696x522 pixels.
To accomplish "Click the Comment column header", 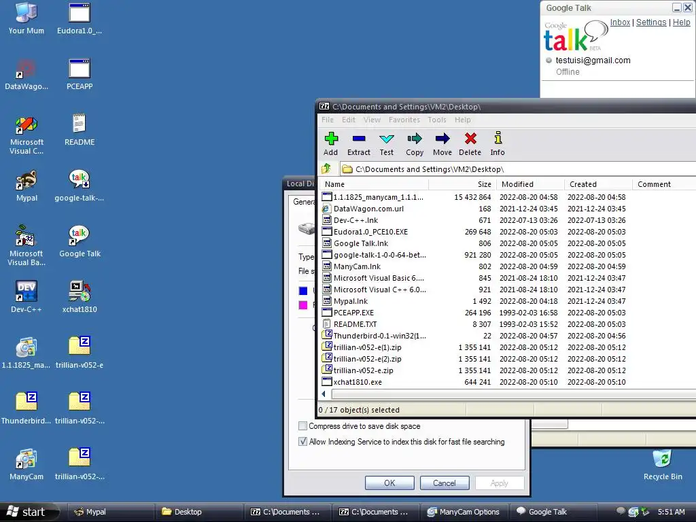I will [x=664, y=184].
